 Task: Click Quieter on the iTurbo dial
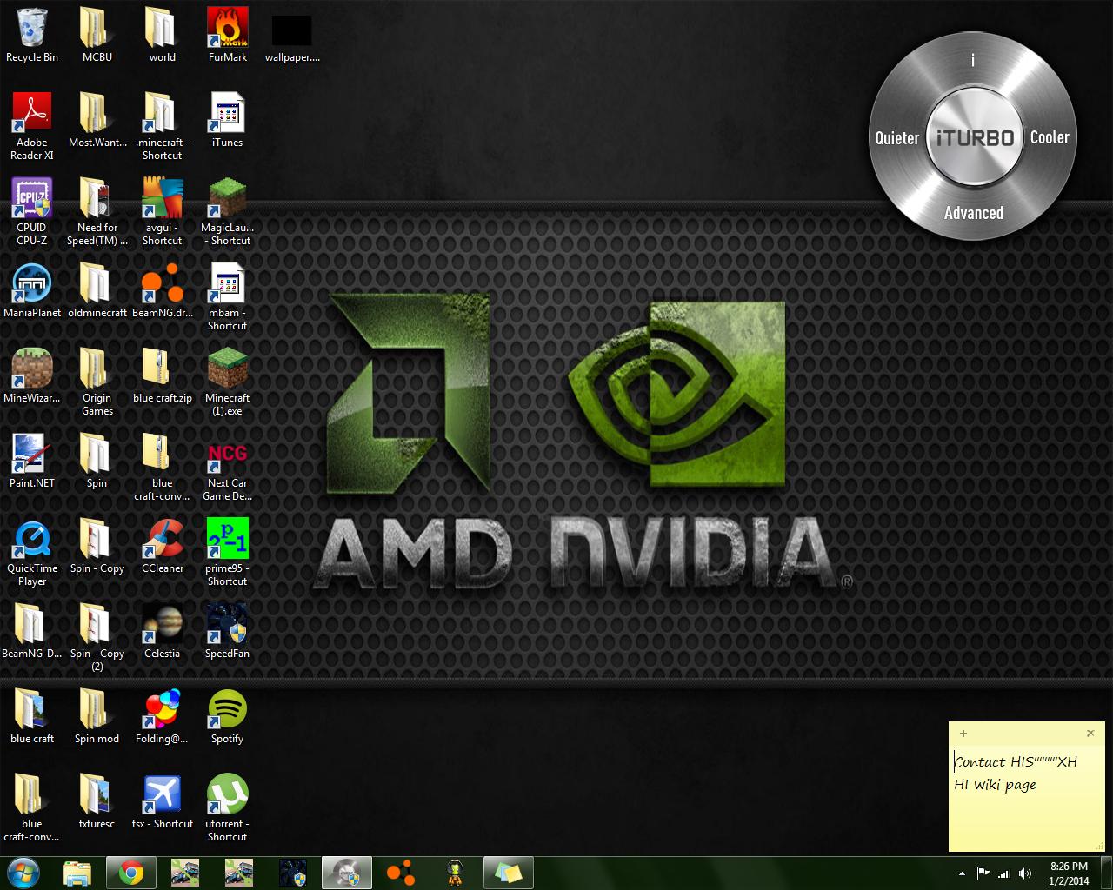pyautogui.click(x=897, y=138)
